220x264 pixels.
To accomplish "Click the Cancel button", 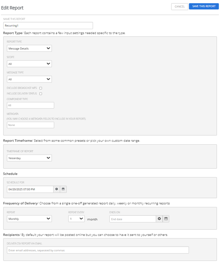I will click(180, 6).
